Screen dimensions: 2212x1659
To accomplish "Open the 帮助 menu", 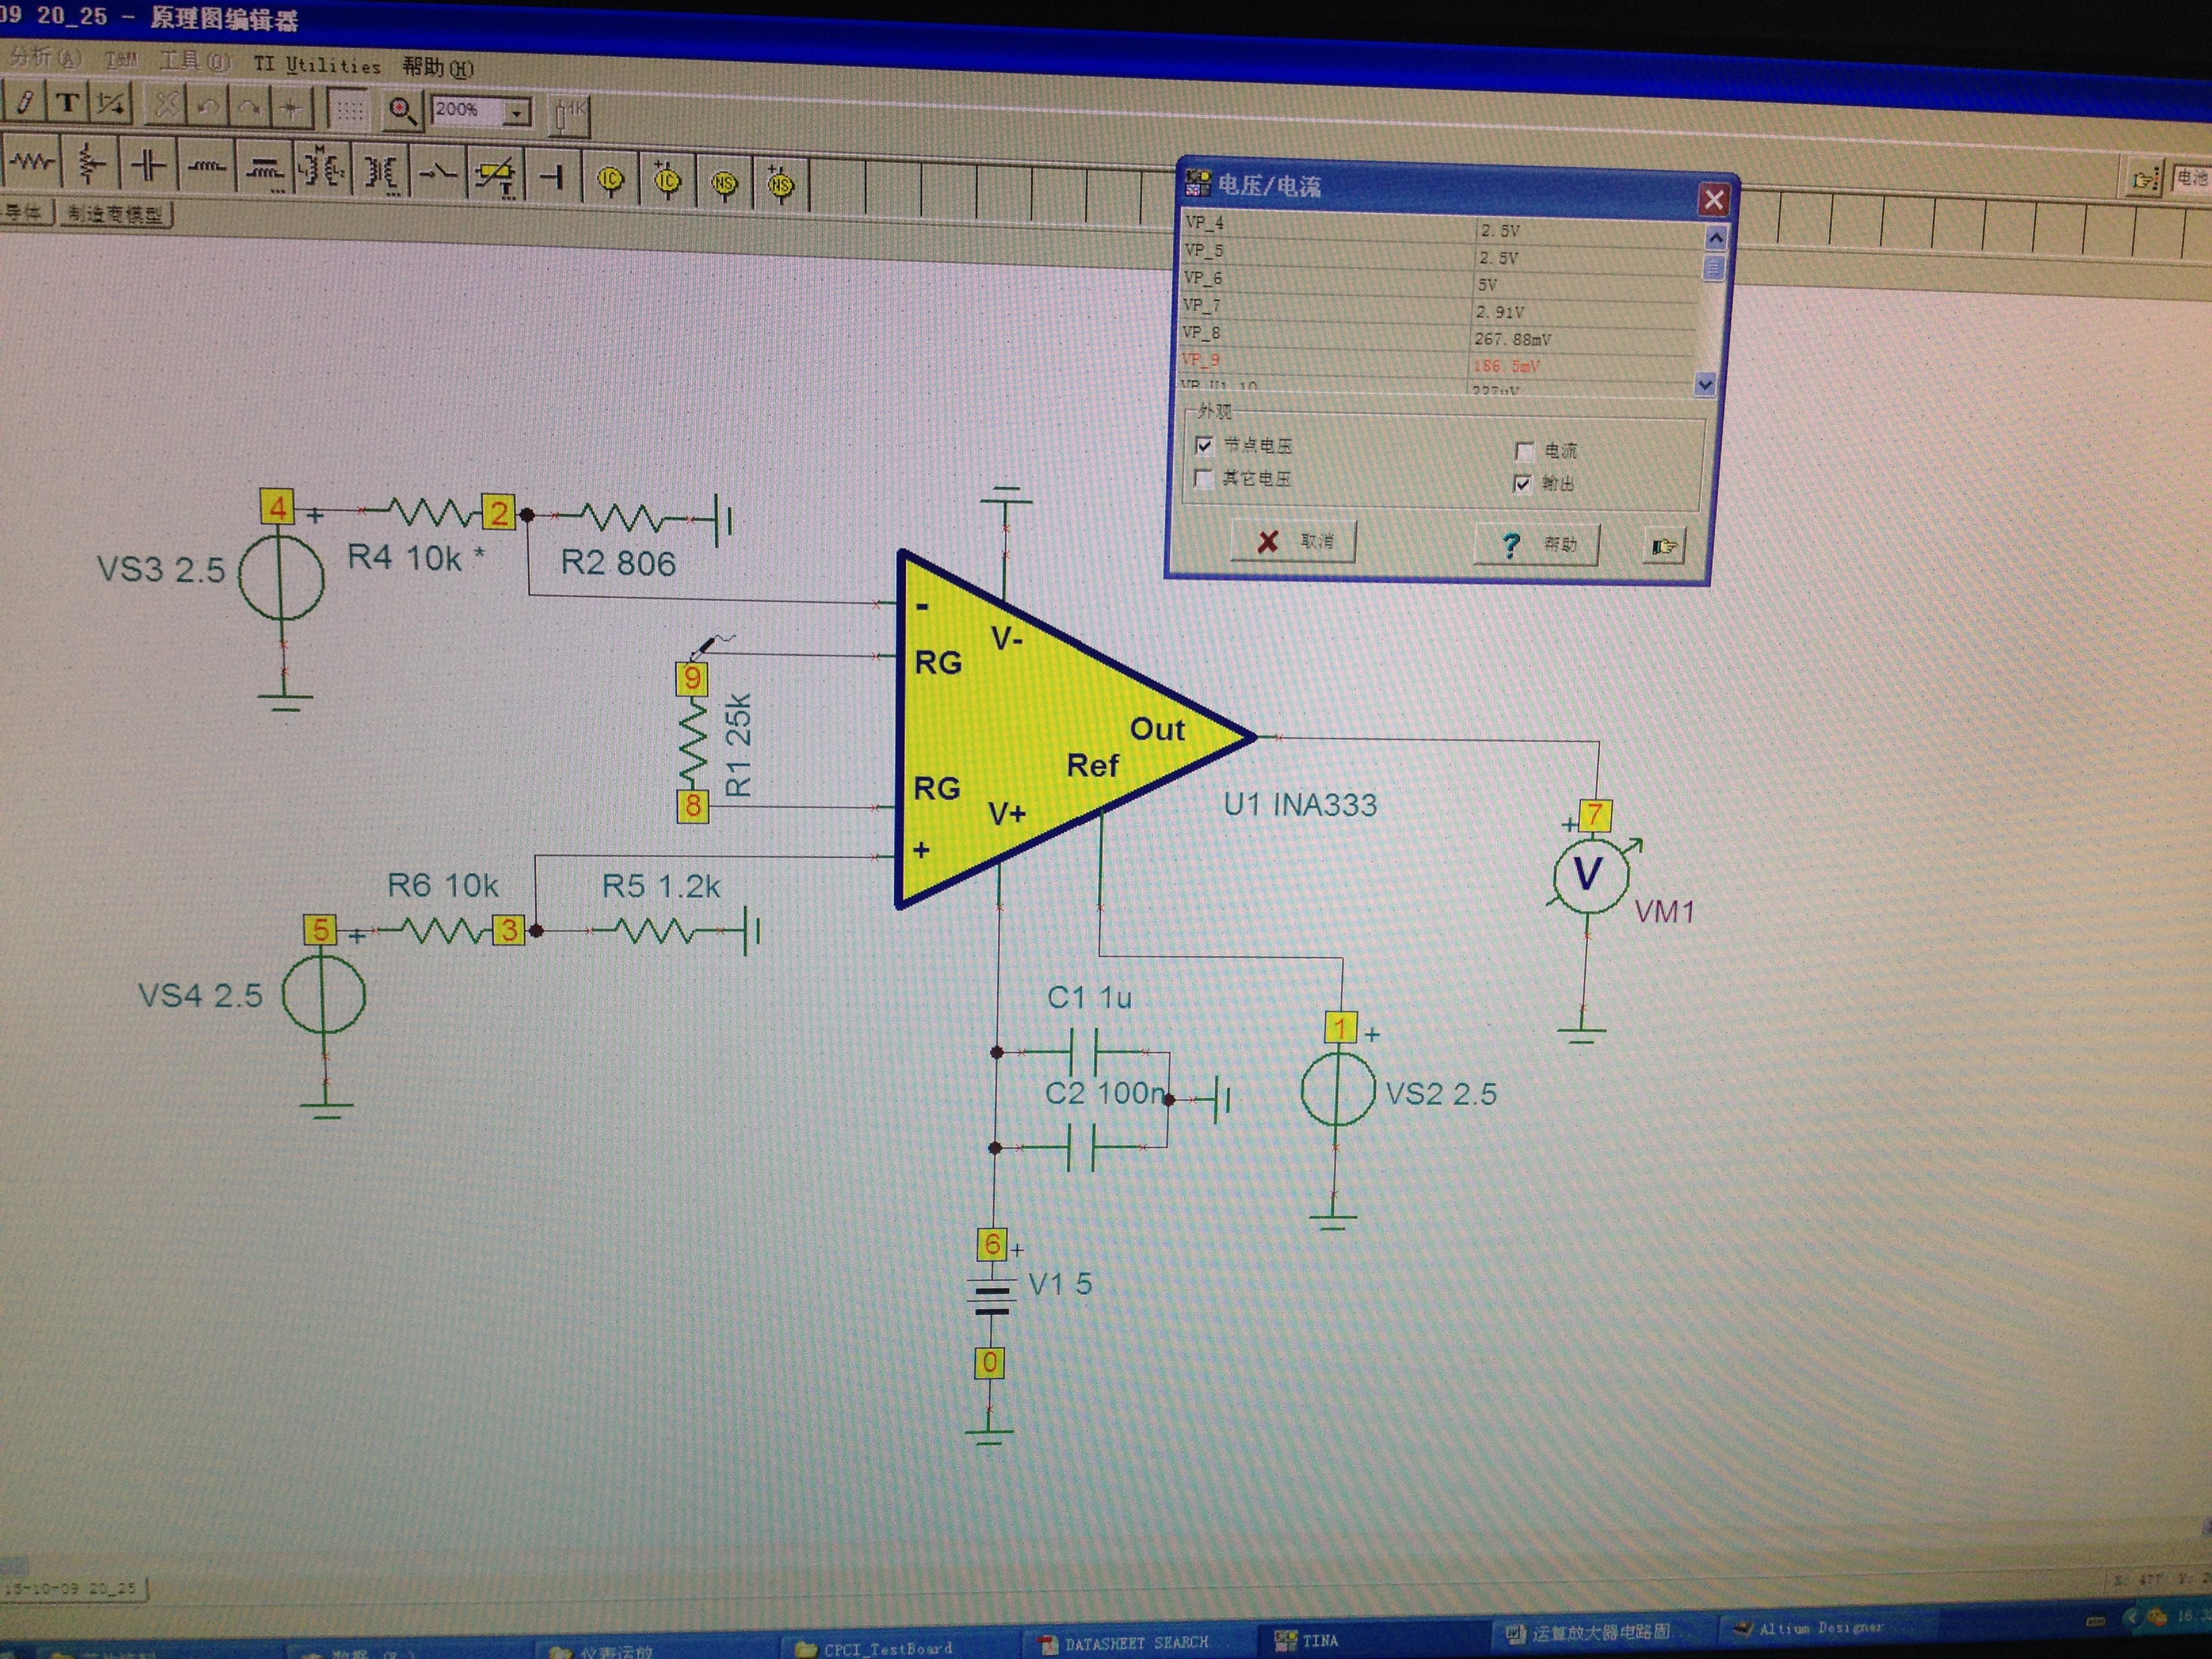I will pyautogui.click(x=436, y=68).
